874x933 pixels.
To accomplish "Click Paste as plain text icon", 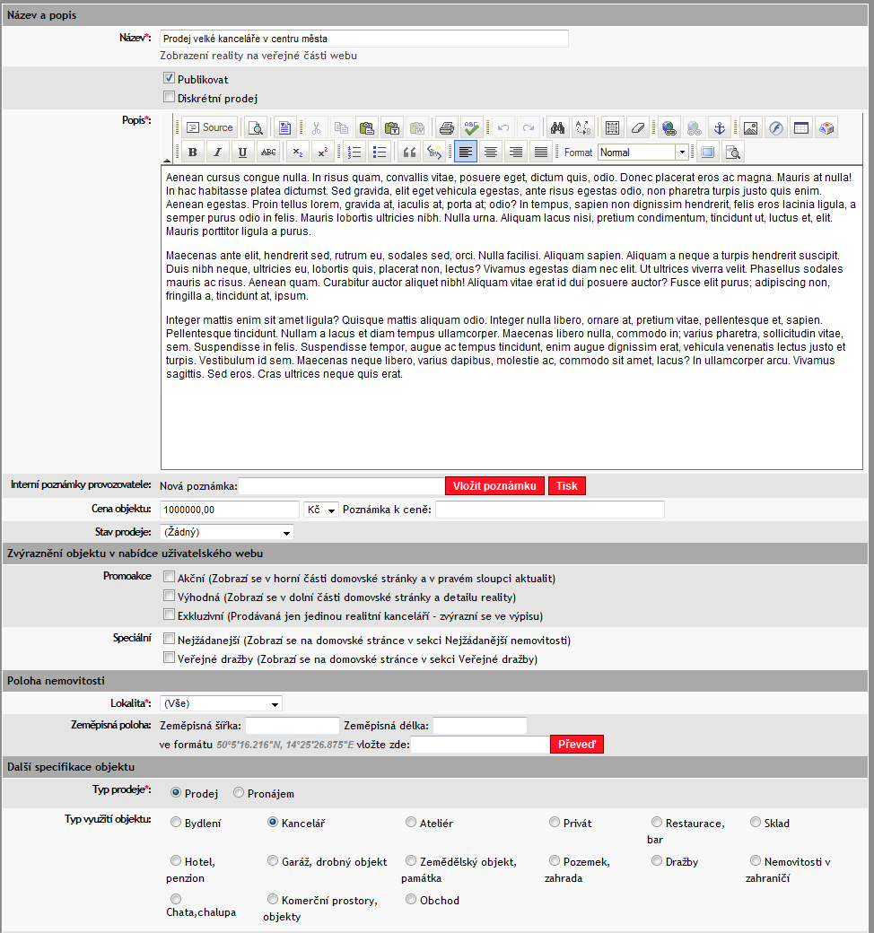I will click(392, 127).
